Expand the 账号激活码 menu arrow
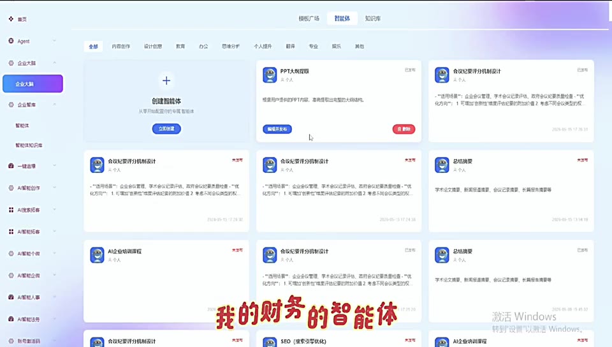612x347 pixels. pyautogui.click(x=54, y=341)
